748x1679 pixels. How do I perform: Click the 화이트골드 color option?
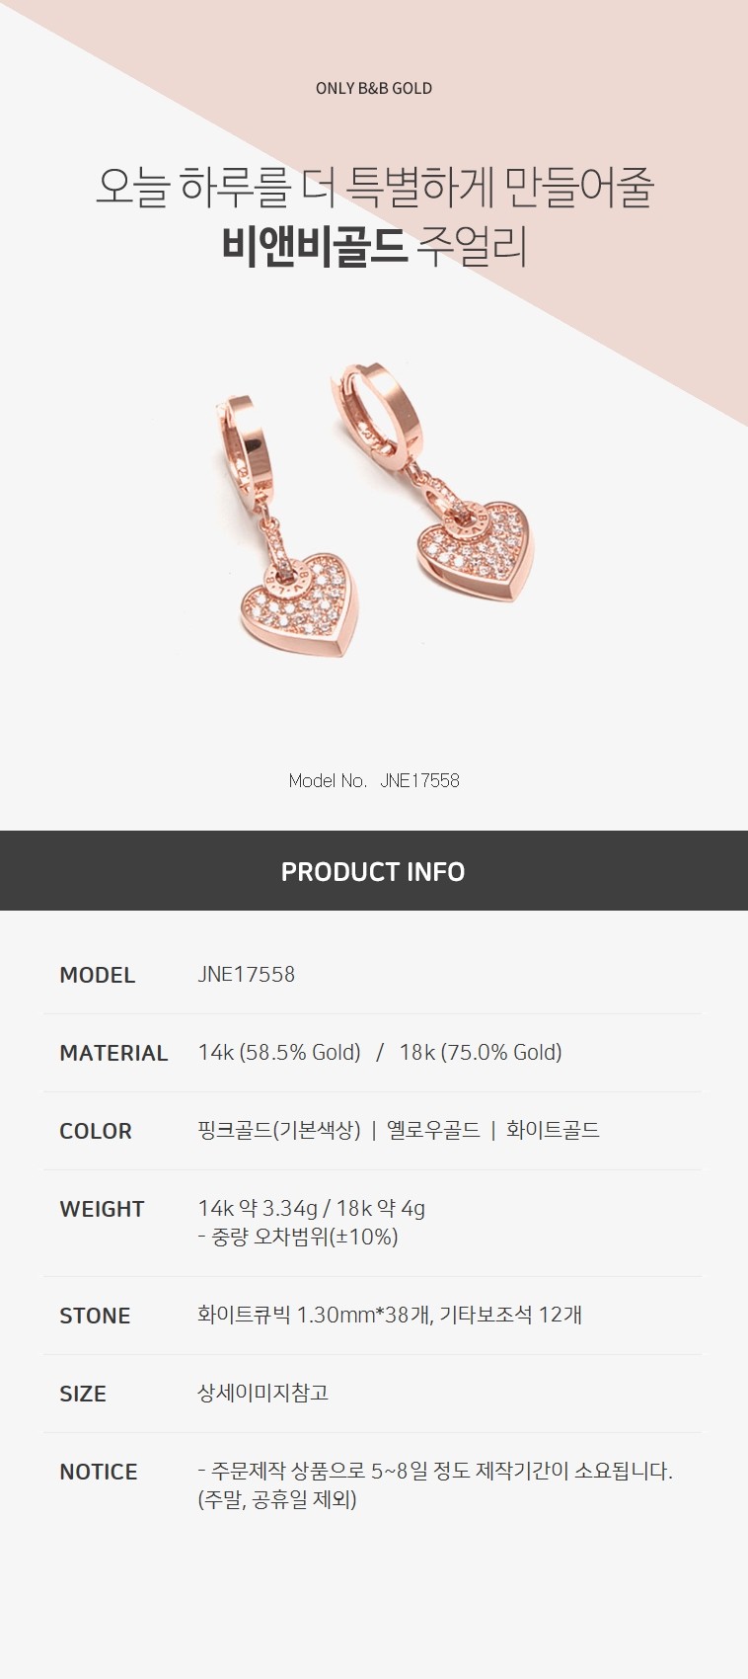tap(553, 1130)
